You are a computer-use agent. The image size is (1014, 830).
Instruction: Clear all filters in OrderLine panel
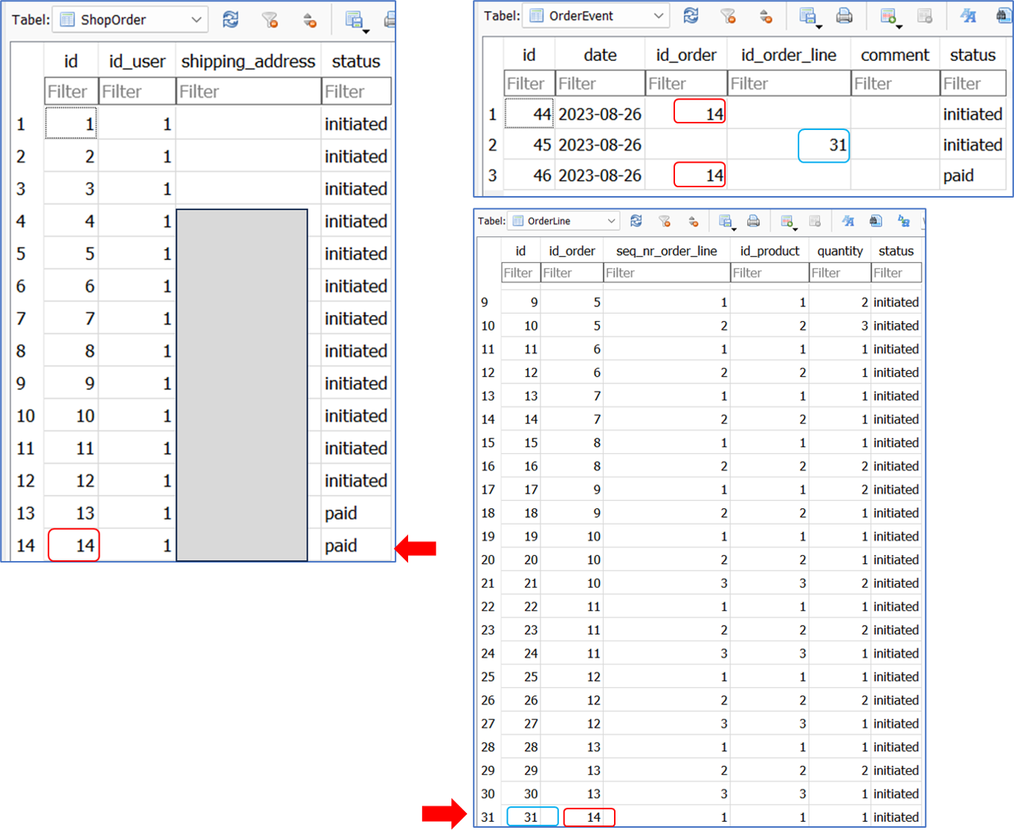point(665,221)
